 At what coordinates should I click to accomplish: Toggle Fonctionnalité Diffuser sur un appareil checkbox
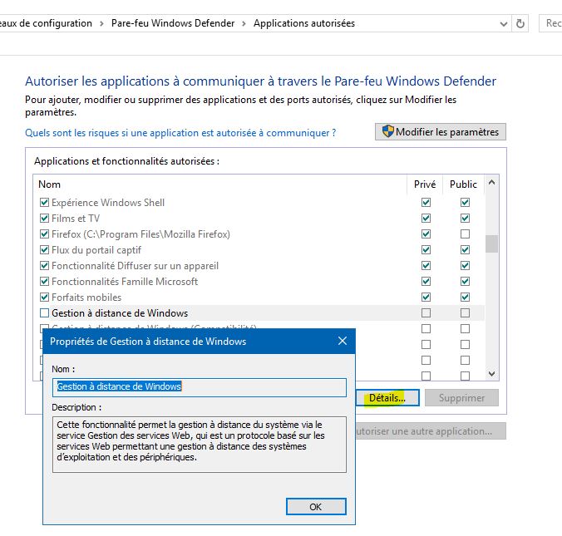point(44,265)
